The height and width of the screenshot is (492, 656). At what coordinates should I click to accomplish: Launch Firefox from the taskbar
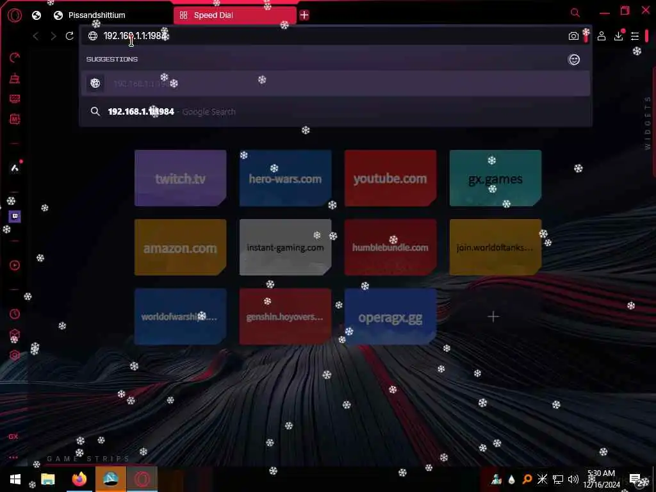(x=79, y=479)
